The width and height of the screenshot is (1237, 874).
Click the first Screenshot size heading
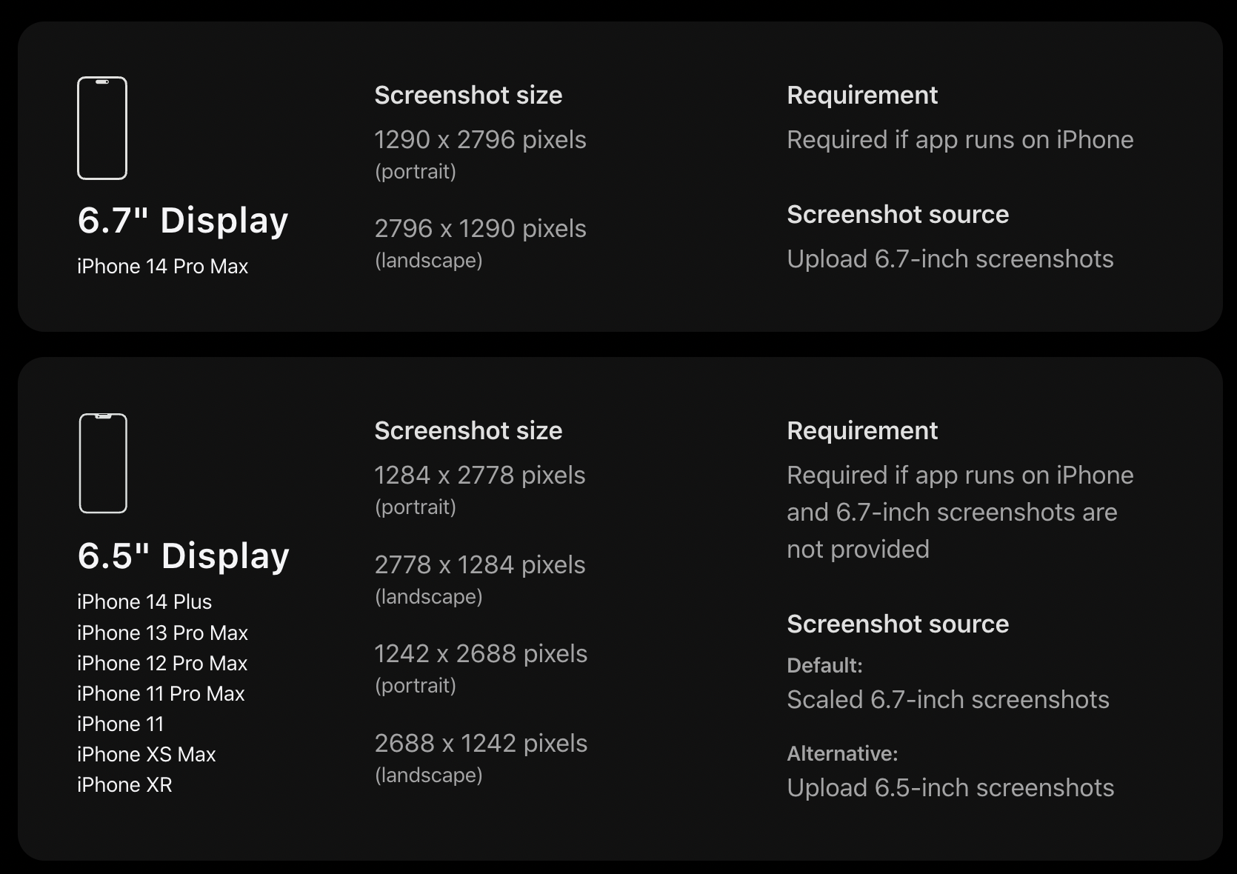tap(468, 96)
